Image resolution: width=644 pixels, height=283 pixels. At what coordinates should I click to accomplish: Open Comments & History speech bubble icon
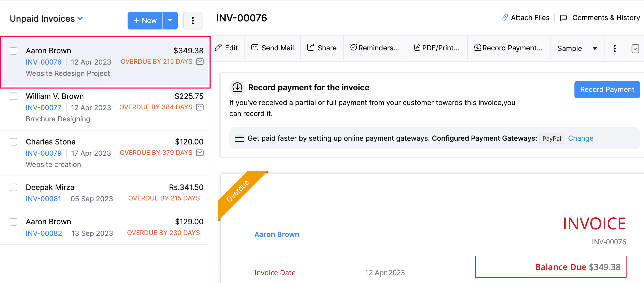click(x=563, y=18)
